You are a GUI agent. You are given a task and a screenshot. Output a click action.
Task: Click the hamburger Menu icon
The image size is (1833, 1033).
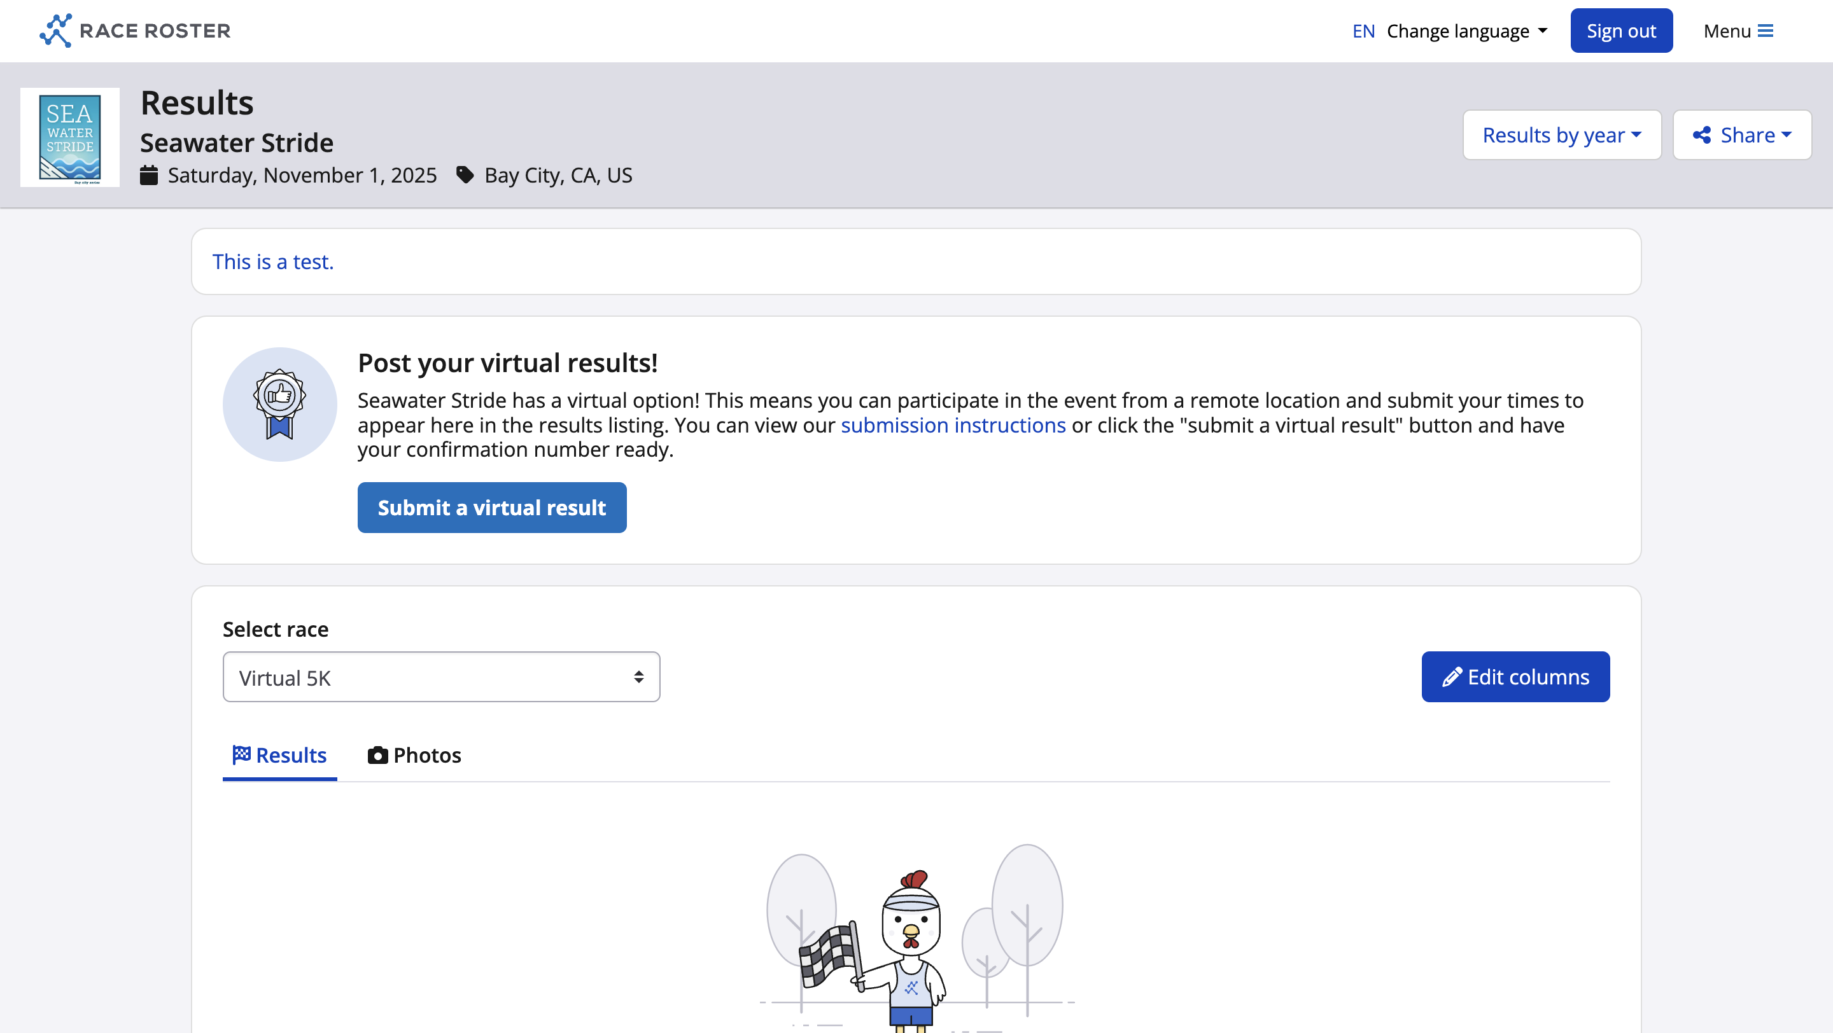1766,31
